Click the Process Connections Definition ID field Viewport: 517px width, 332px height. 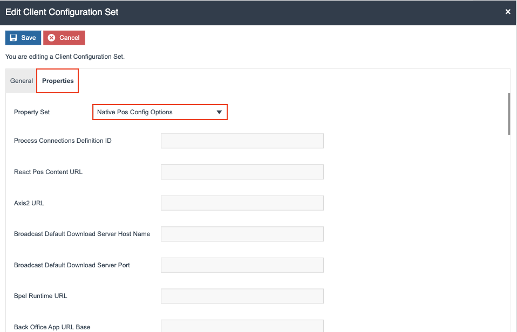(242, 140)
